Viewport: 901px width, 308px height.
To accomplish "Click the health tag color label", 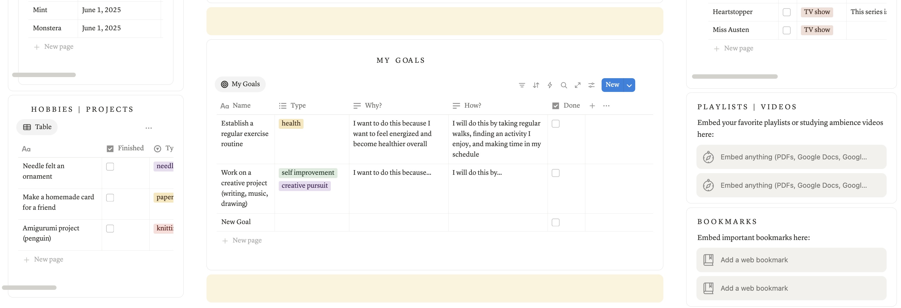I will coord(291,124).
